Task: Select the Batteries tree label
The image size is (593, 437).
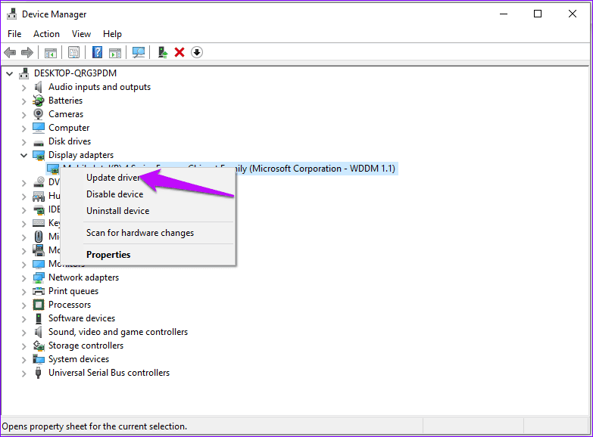Action: click(65, 101)
